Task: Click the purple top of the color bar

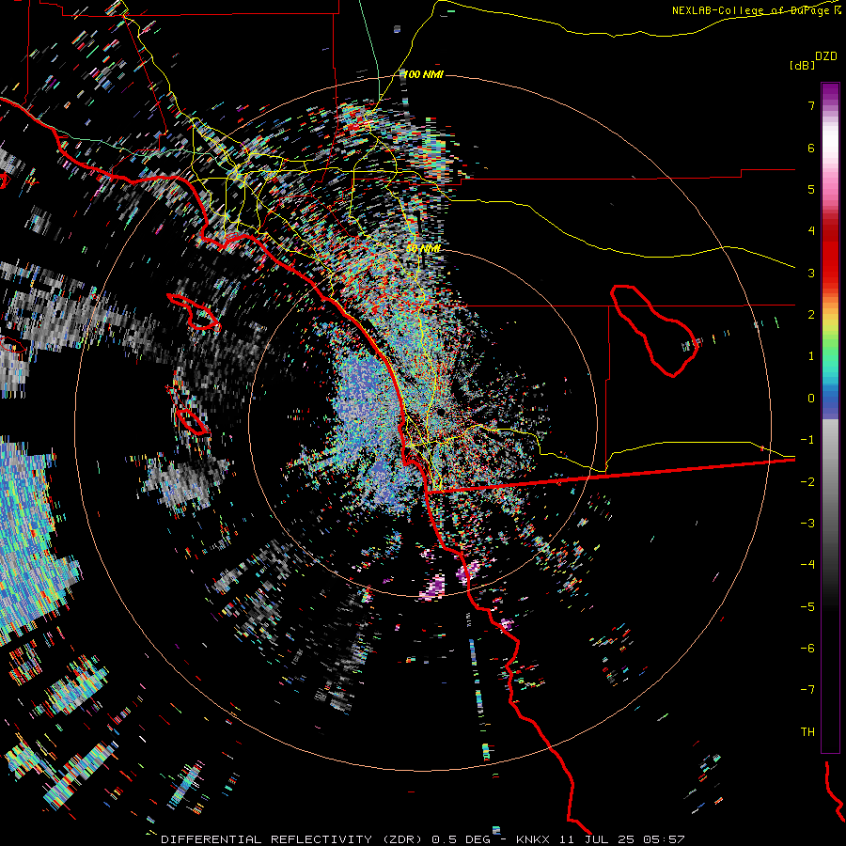Action: 830,94
